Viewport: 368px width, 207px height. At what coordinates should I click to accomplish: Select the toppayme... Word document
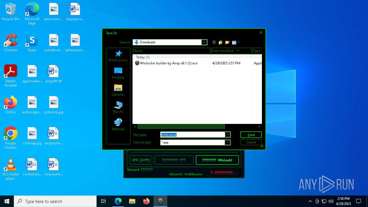tap(75, 12)
